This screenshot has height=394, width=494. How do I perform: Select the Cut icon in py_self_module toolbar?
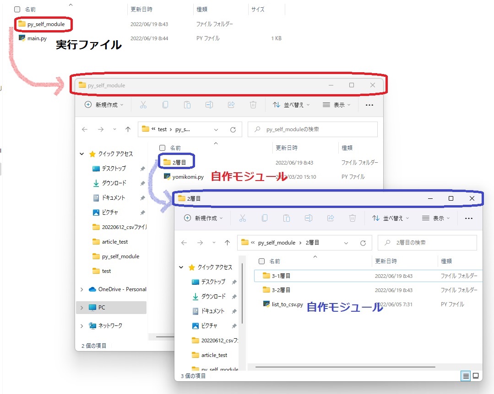click(143, 105)
